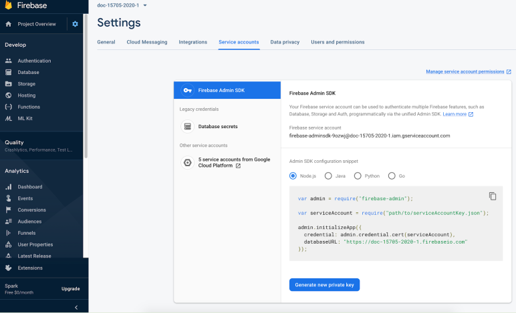Click the Storage folder icon
The image size is (516, 313).
(9, 83)
